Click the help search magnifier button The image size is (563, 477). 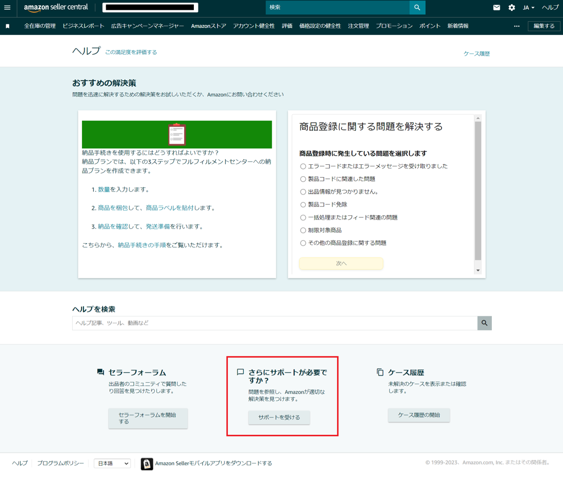coord(484,323)
